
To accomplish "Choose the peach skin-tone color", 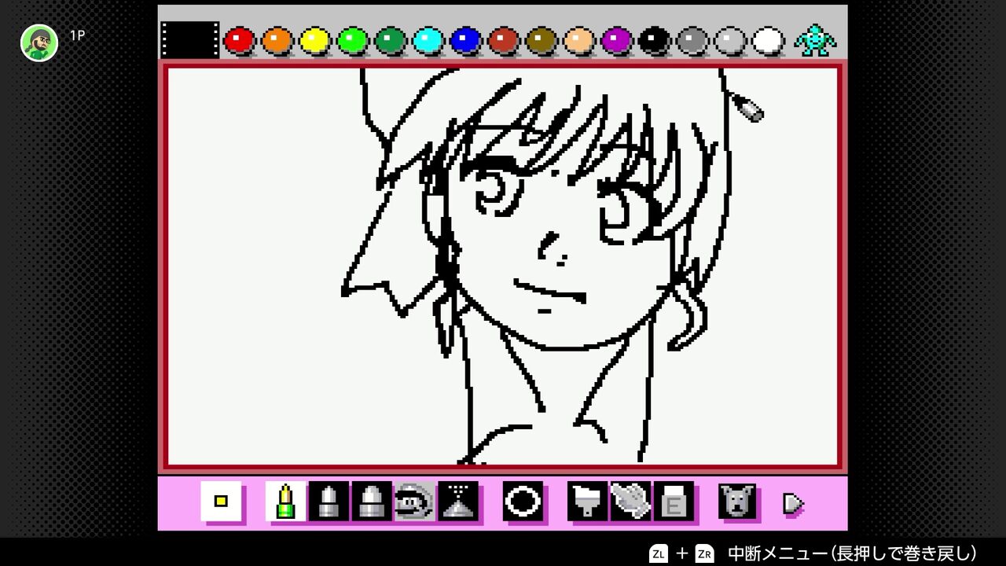I will 579,40.
